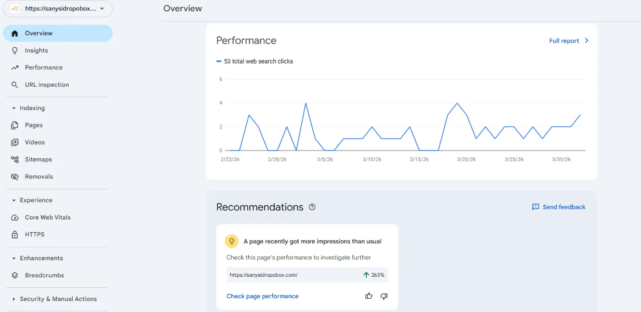Click the Sitemaps tree icon
The height and width of the screenshot is (312, 641).
[15, 159]
